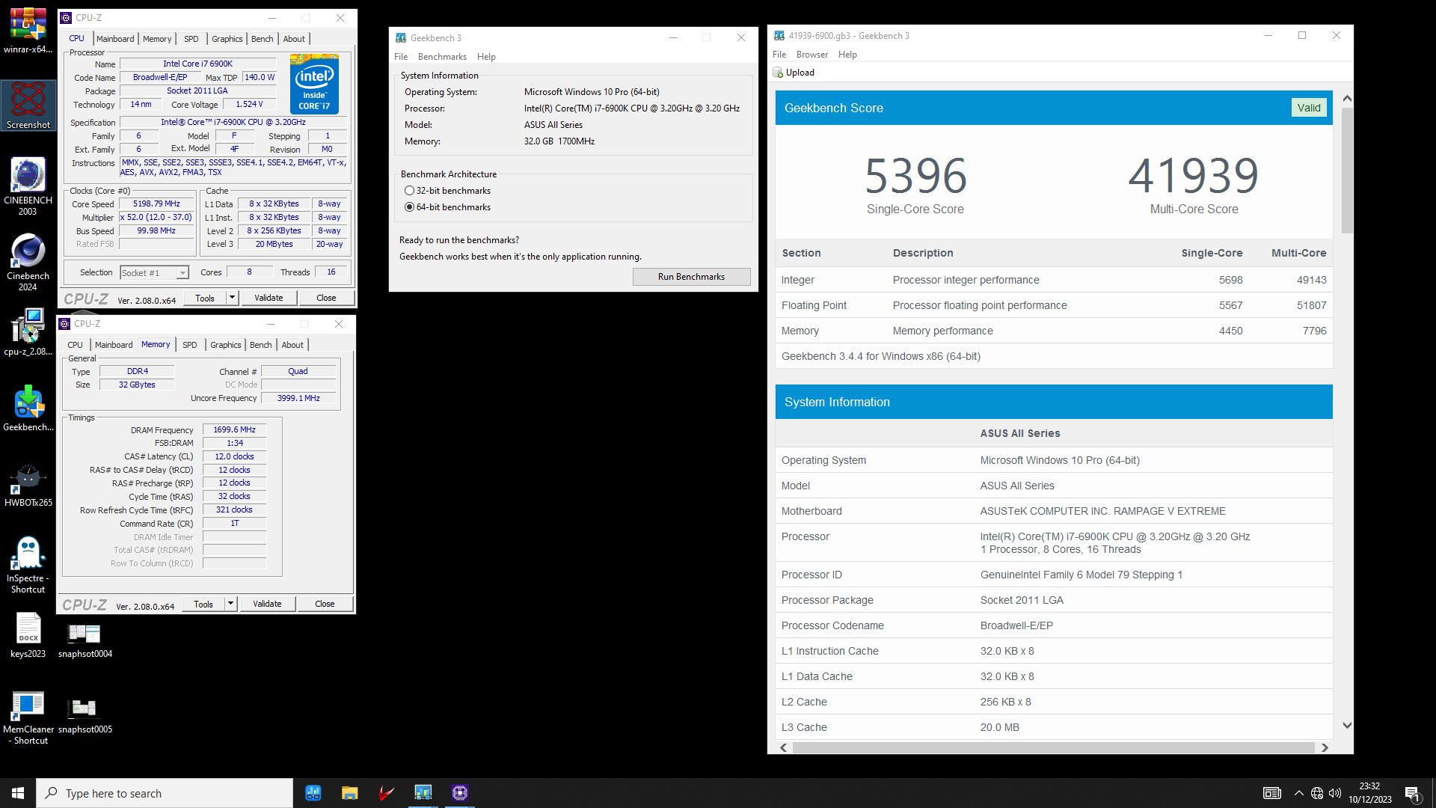The height and width of the screenshot is (808, 1436).
Task: Open Bench tab in top CPU-Z window
Action: (262, 39)
